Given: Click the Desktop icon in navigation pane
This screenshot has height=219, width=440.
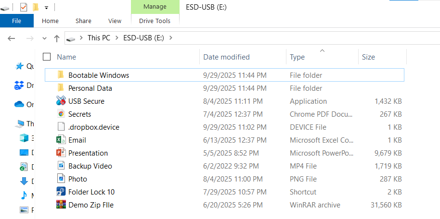Looking at the screenshot, I should pyautogui.click(x=24, y=153).
